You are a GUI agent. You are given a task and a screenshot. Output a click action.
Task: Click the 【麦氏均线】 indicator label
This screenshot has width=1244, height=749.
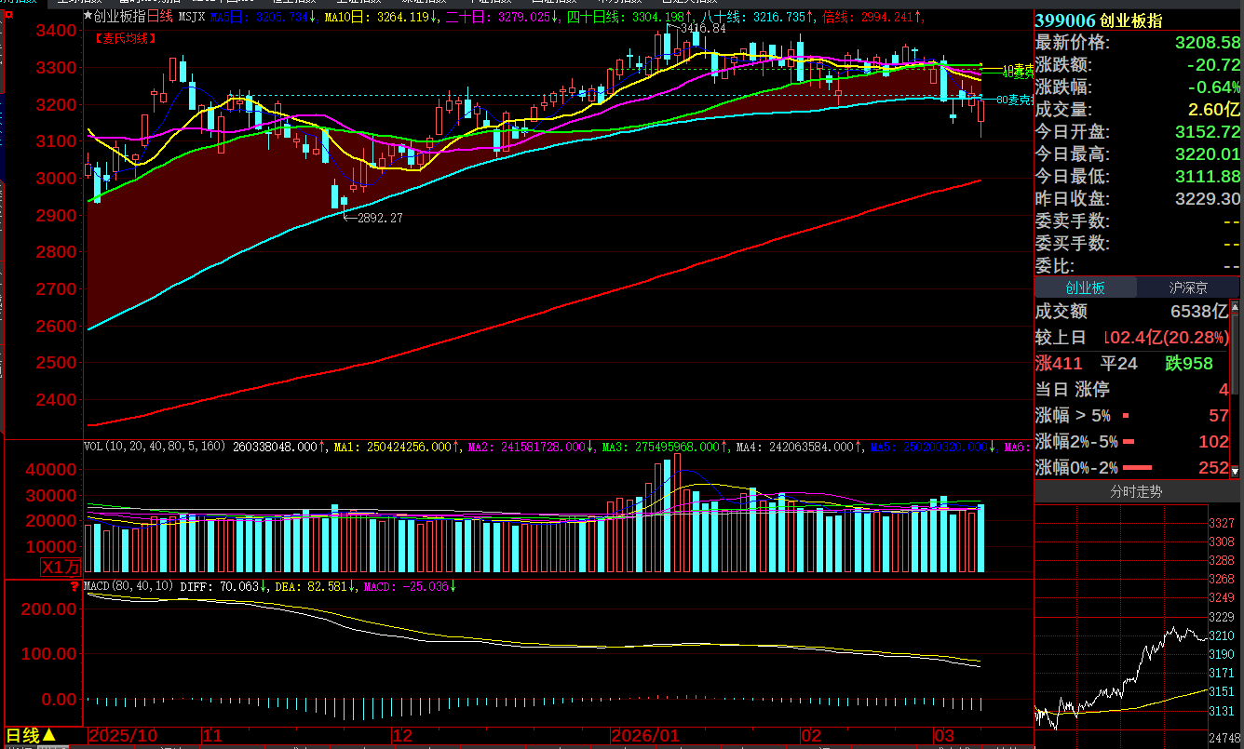coord(126,38)
